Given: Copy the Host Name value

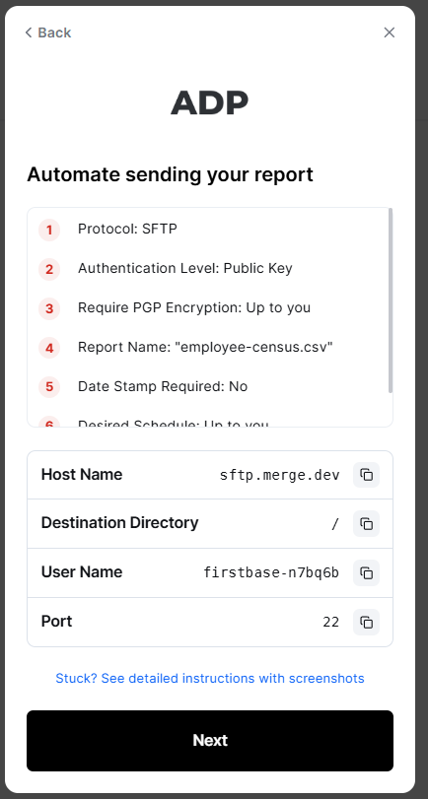Looking at the screenshot, I should (366, 475).
